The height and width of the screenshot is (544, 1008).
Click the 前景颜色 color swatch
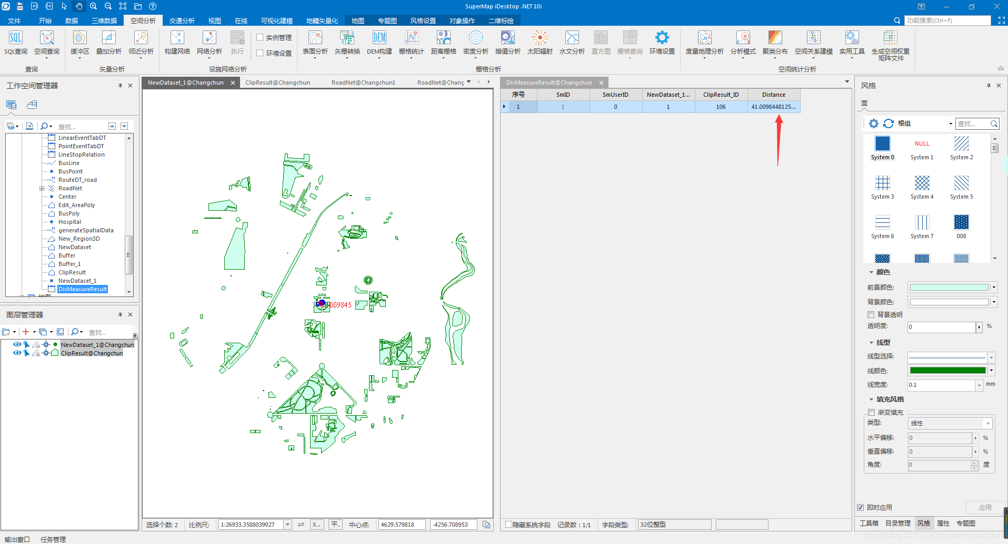949,288
